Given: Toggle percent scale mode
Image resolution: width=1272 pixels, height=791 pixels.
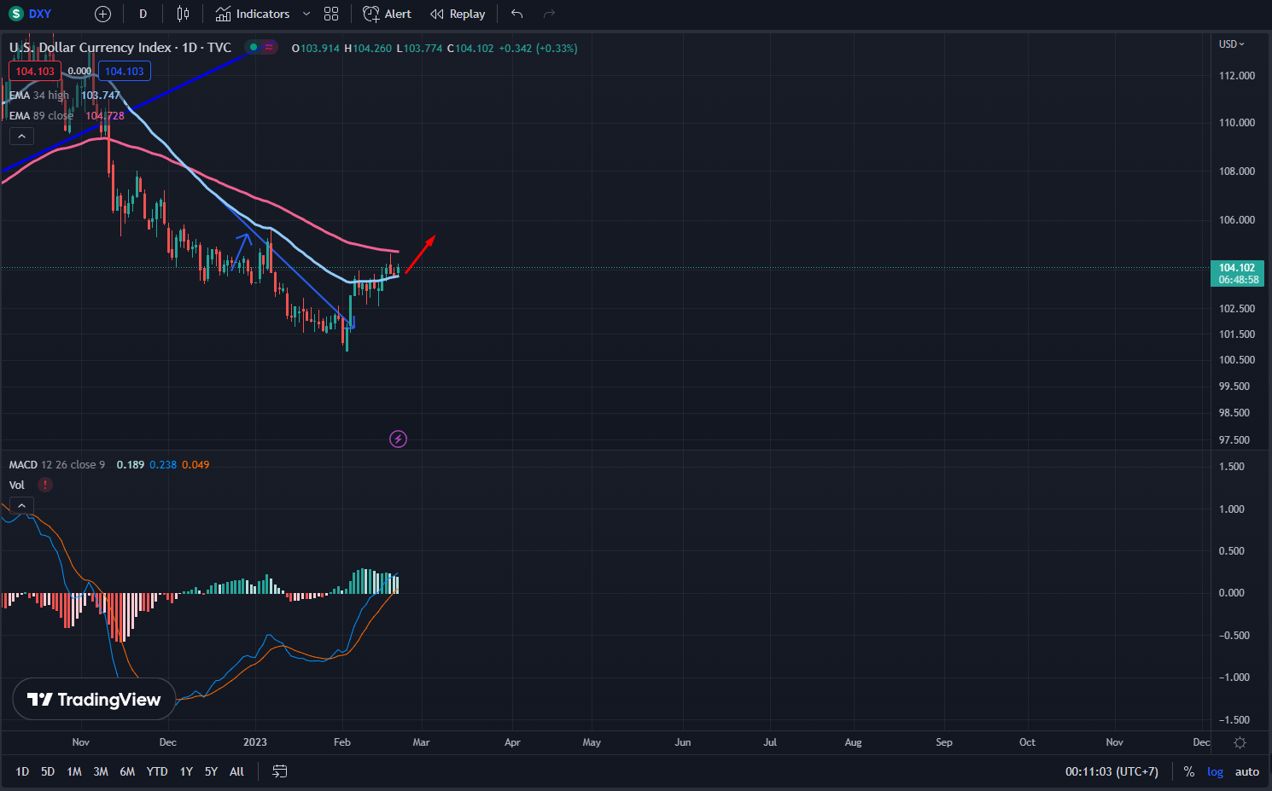Looking at the screenshot, I should (x=1188, y=771).
